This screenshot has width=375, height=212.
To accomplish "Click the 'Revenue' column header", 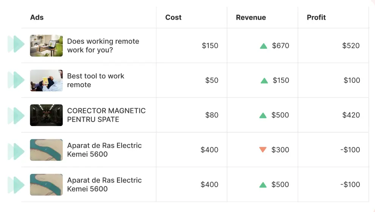I will point(251,17).
